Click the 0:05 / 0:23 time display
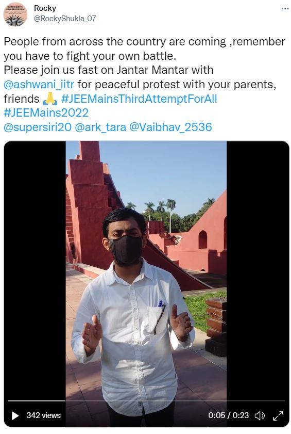Viewport: 291px width, 434px height. 228,415
